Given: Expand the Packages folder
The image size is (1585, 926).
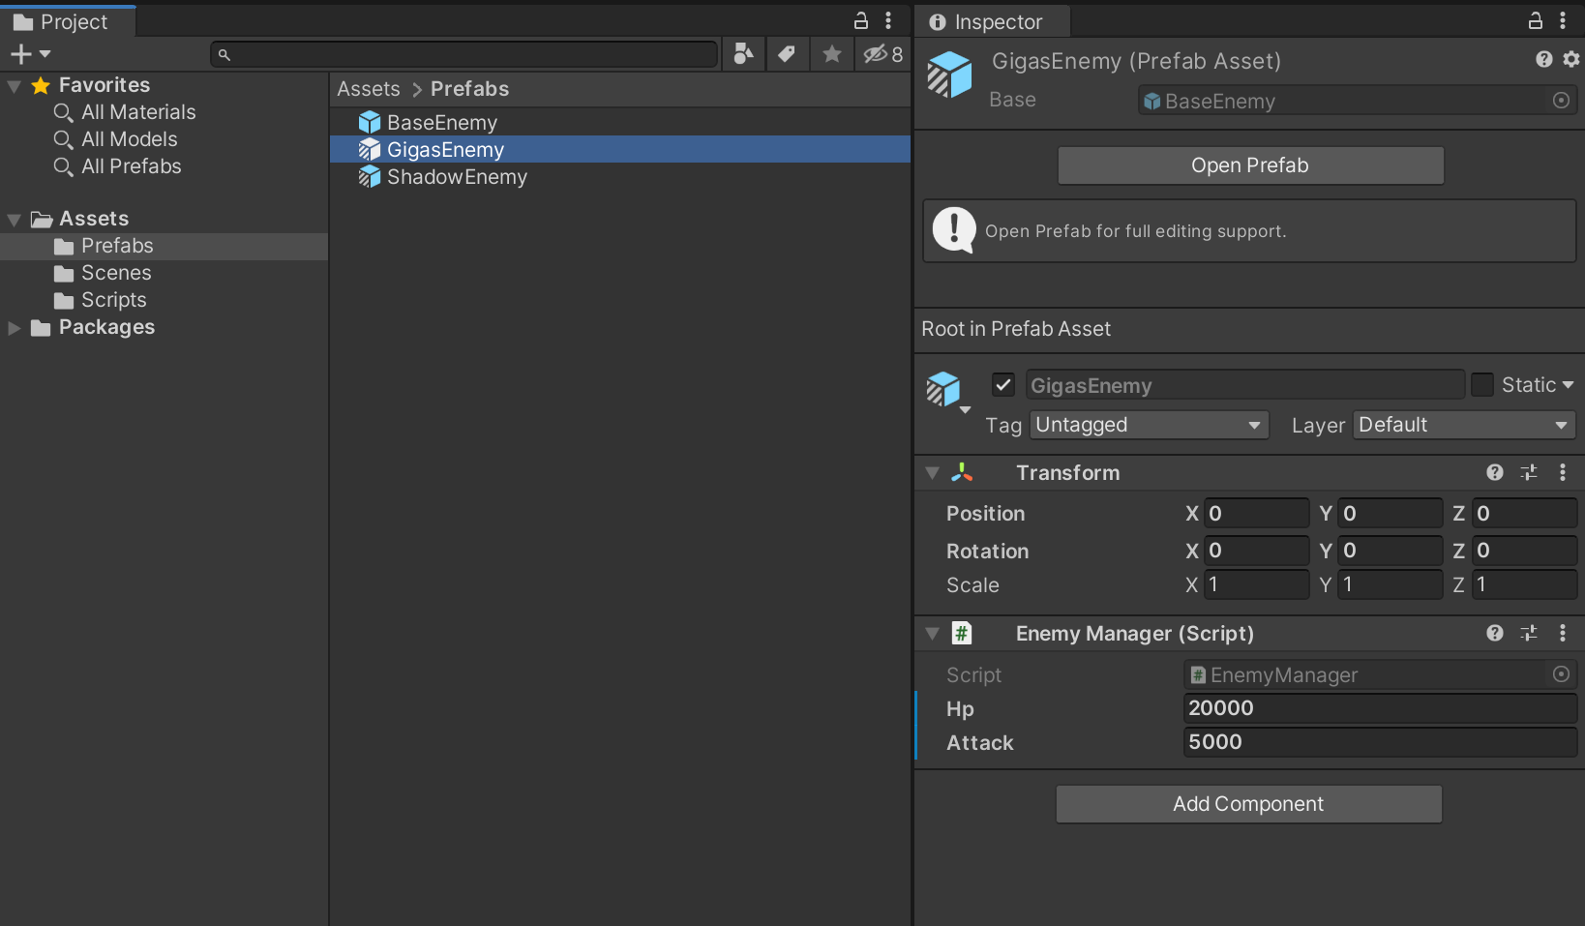Looking at the screenshot, I should click(x=14, y=327).
